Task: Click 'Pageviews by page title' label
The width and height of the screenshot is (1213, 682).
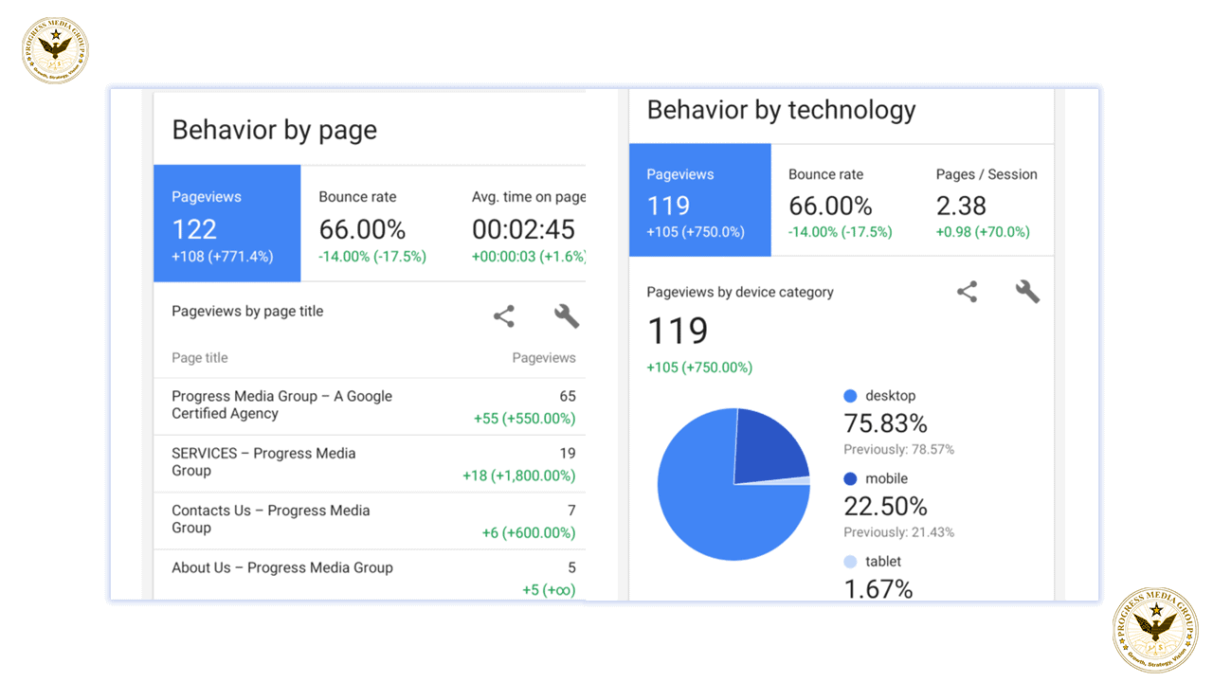Action: (x=247, y=311)
